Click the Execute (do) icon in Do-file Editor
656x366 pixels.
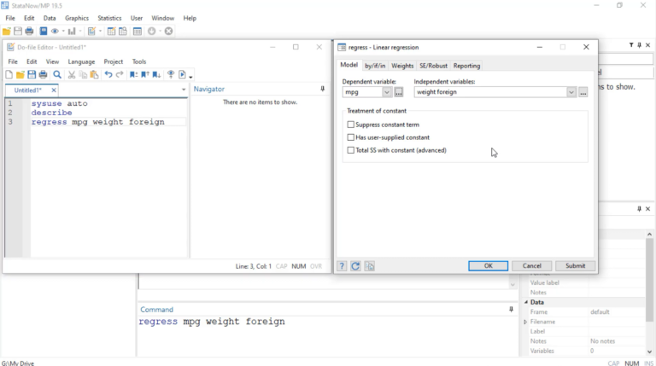[x=182, y=75]
